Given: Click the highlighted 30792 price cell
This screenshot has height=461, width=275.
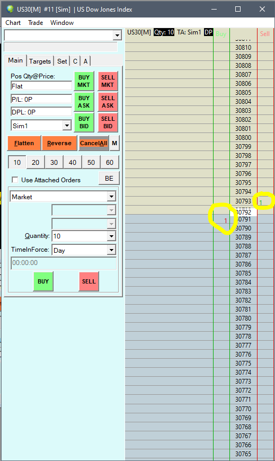Looking at the screenshot, I should point(243,212).
